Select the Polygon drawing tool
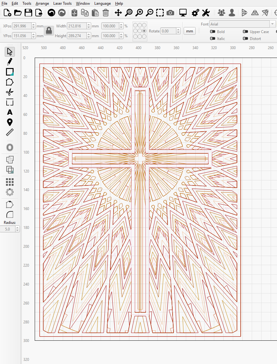Image resolution: width=277 pixels, height=364 pixels. [9, 82]
